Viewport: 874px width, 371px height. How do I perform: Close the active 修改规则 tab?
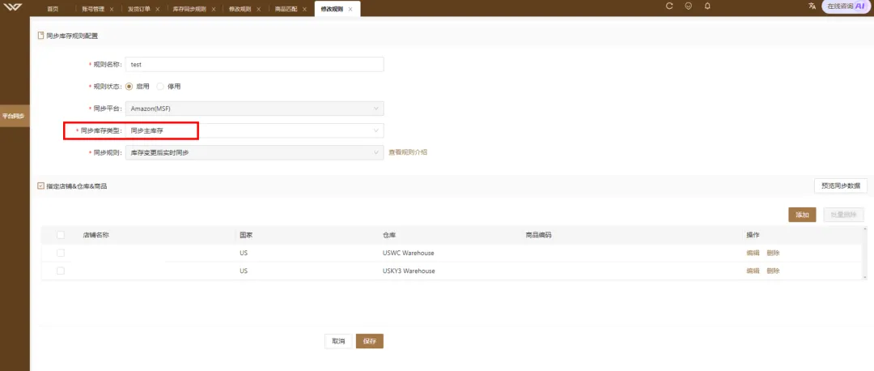pyautogui.click(x=350, y=10)
